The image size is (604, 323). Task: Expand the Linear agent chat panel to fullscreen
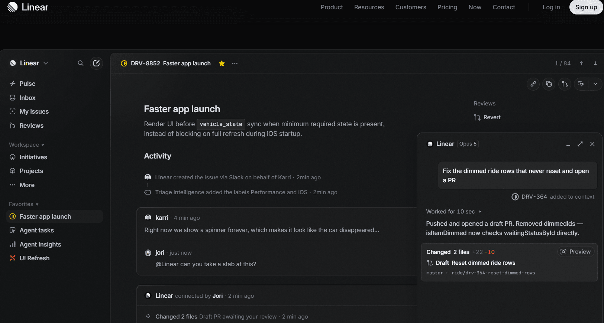point(580,144)
